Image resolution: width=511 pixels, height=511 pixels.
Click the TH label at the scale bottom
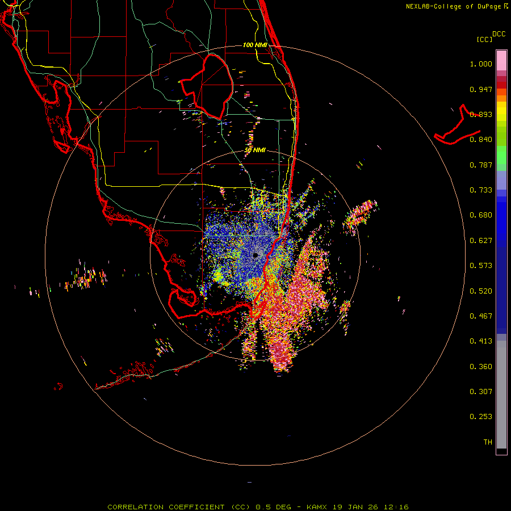click(x=488, y=442)
